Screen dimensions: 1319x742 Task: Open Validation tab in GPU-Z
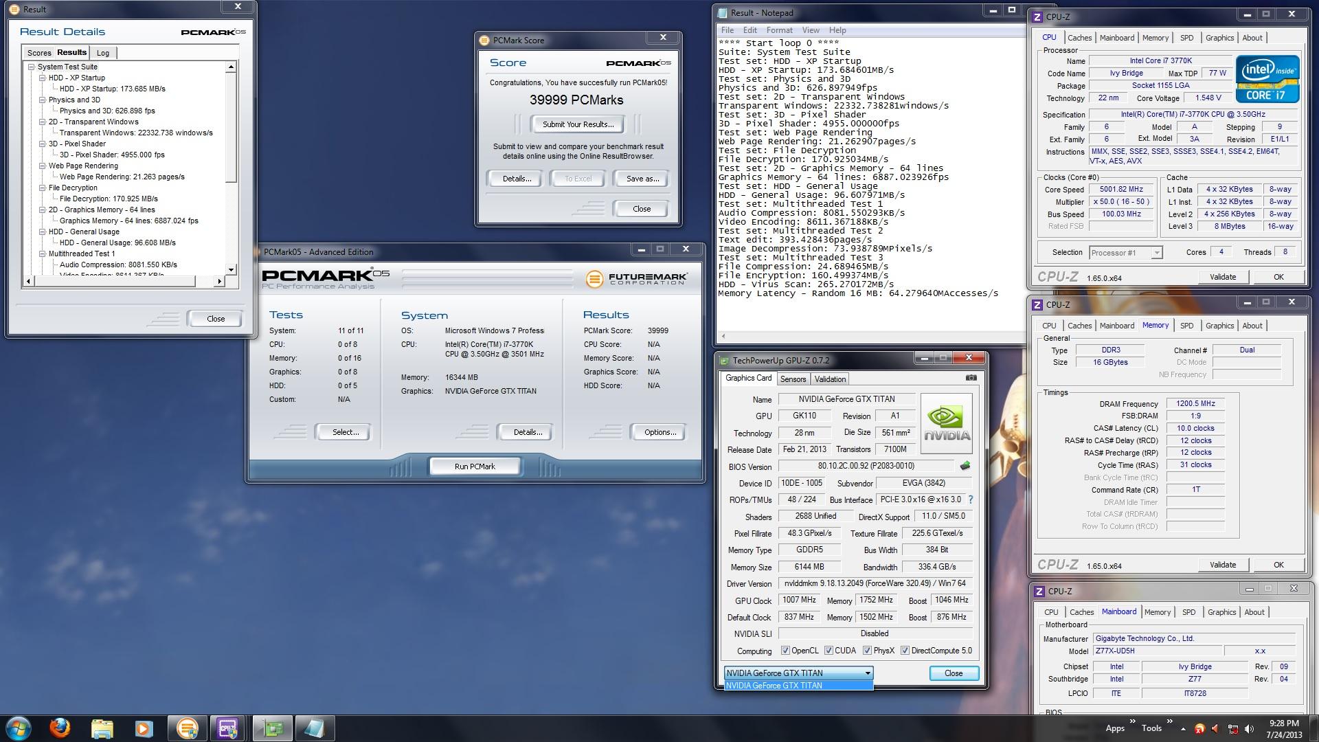830,379
